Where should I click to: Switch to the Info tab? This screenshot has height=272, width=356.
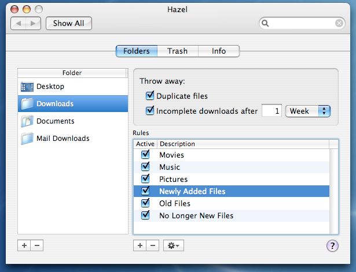coord(219,51)
